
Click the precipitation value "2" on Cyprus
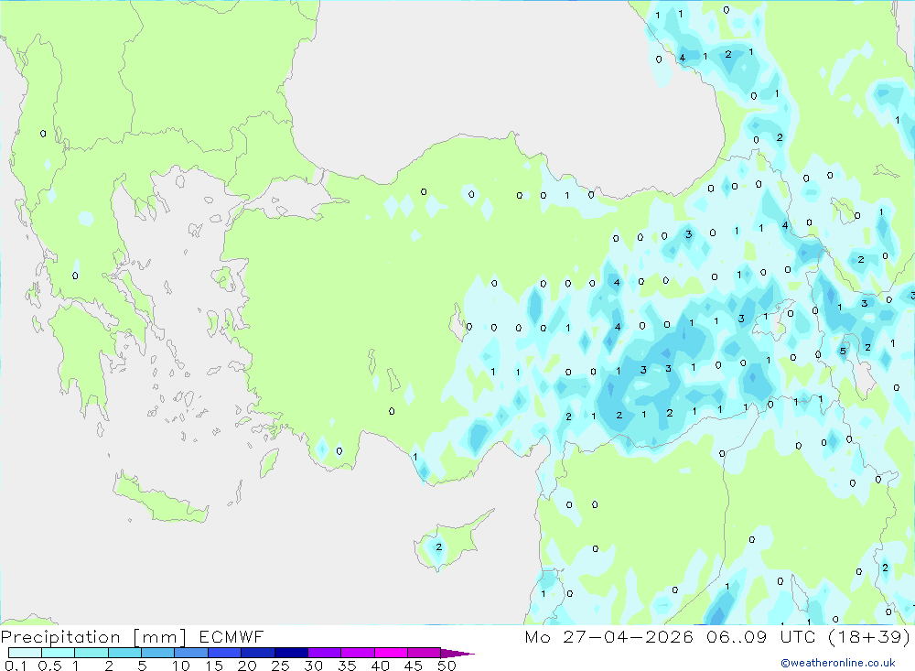click(x=439, y=547)
